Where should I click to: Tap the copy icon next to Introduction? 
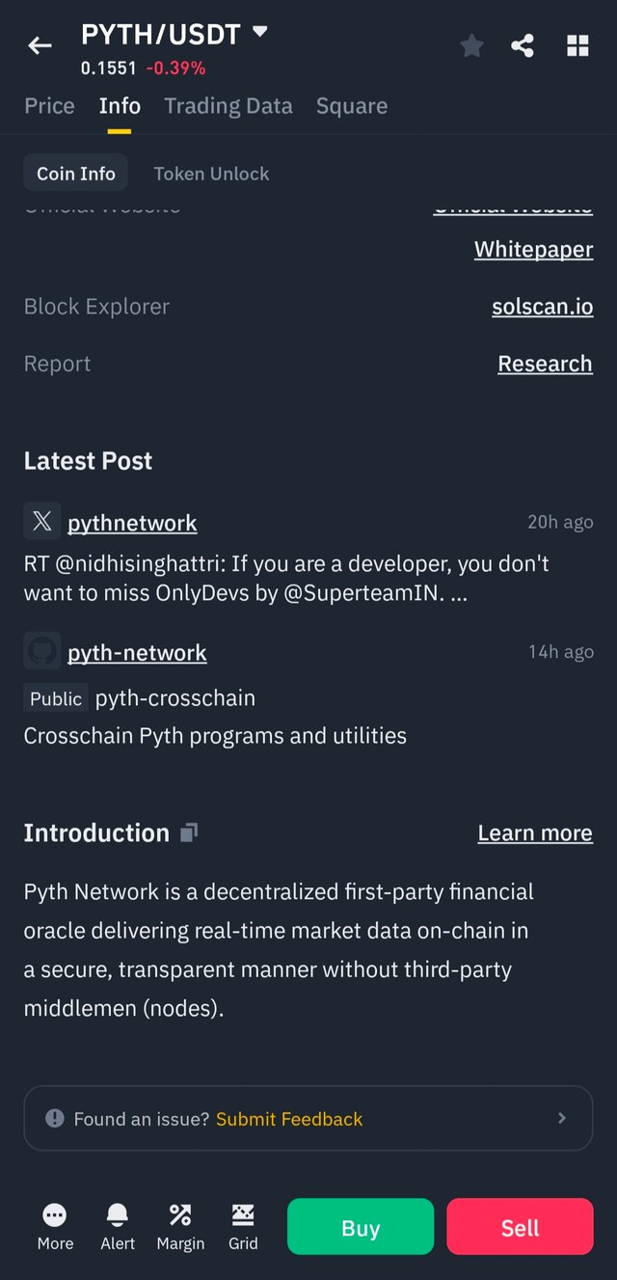click(189, 832)
